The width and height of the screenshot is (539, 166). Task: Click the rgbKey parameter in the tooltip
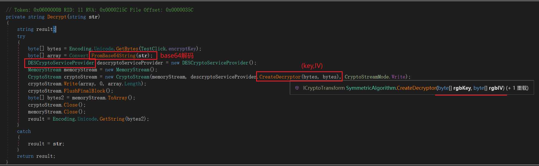(x=462, y=88)
